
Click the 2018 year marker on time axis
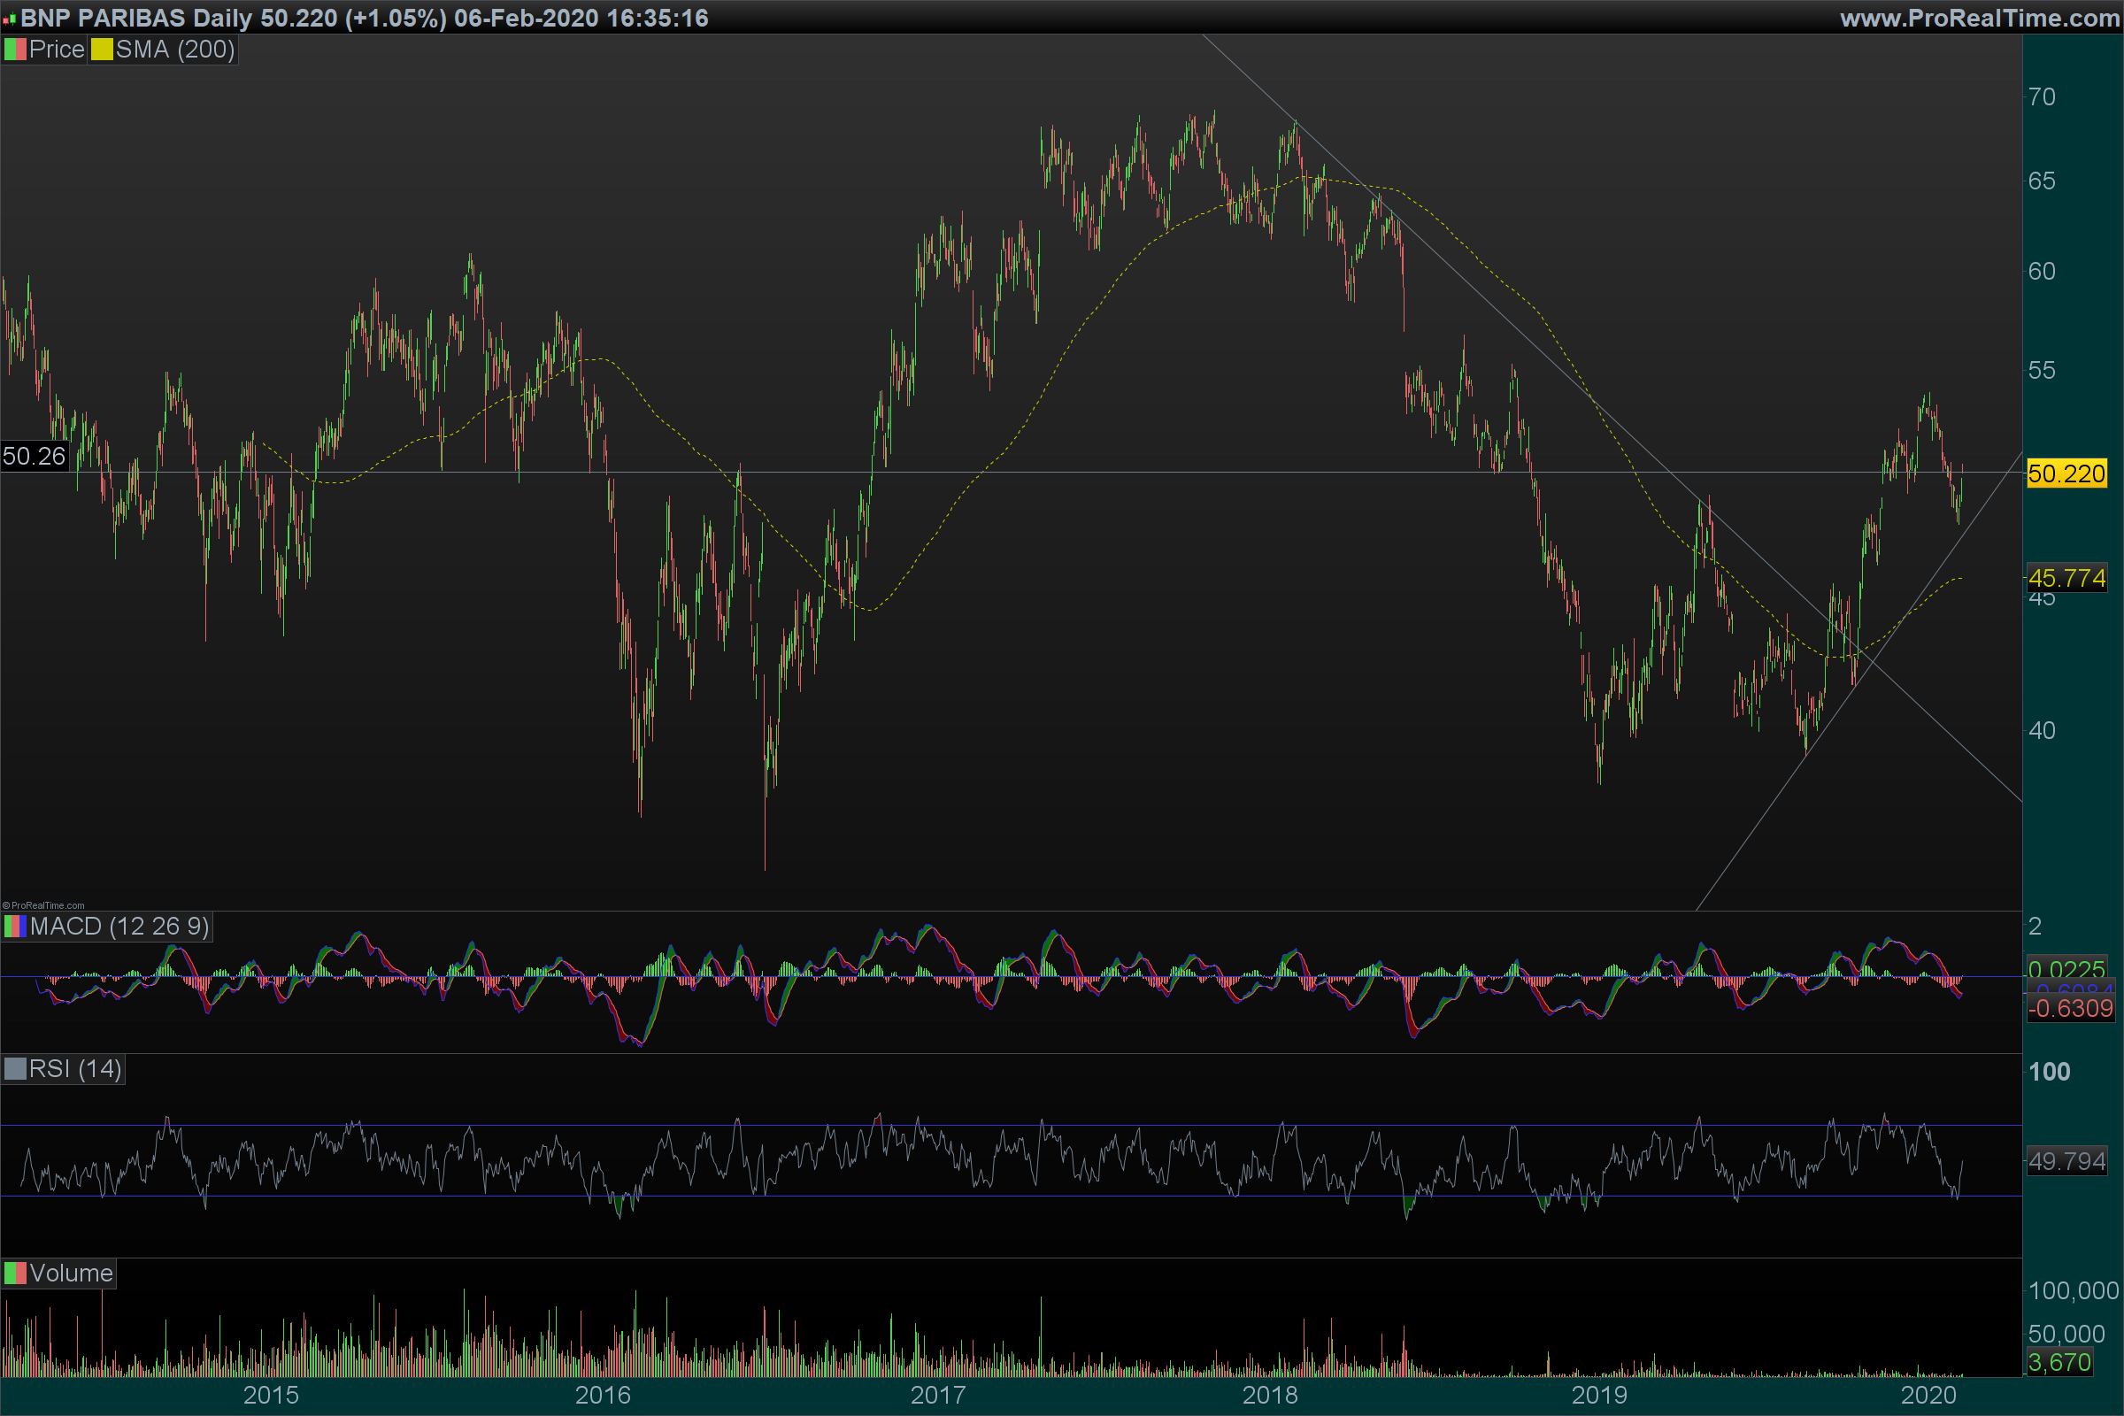[1269, 1396]
